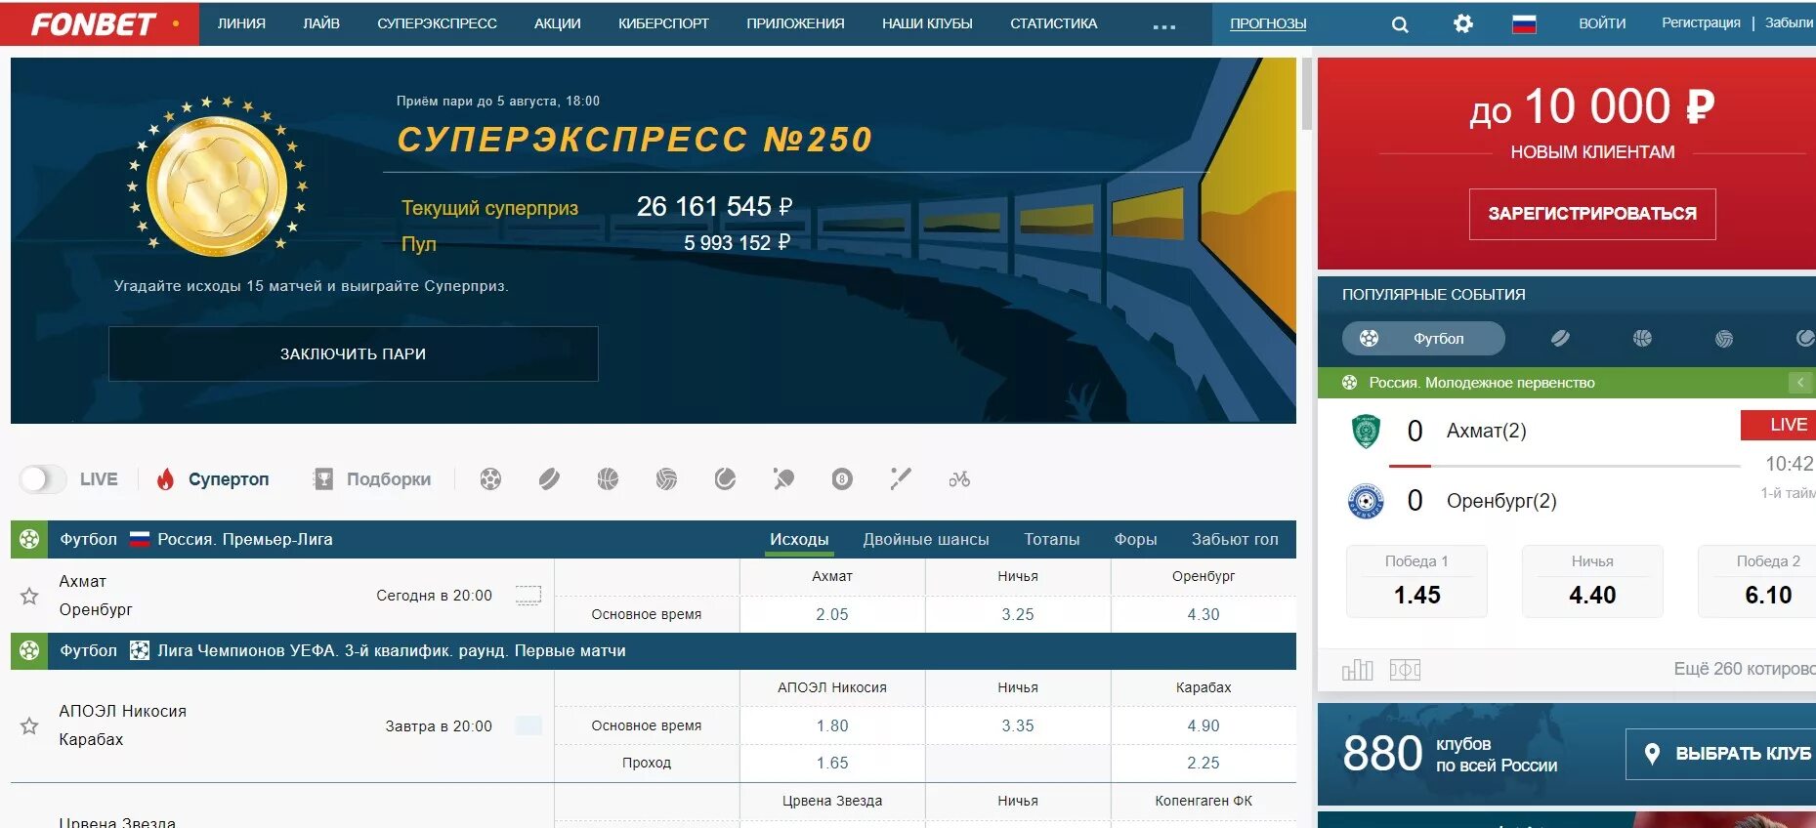1816x828 pixels.
Task: Switch to the Тоталы tab
Action: coord(1052,539)
